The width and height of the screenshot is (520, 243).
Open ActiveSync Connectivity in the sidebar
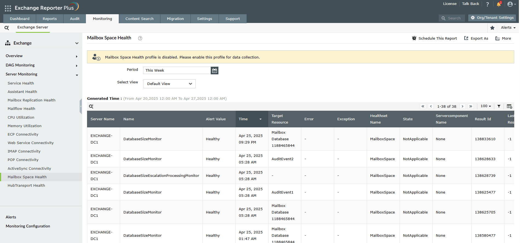(29, 169)
